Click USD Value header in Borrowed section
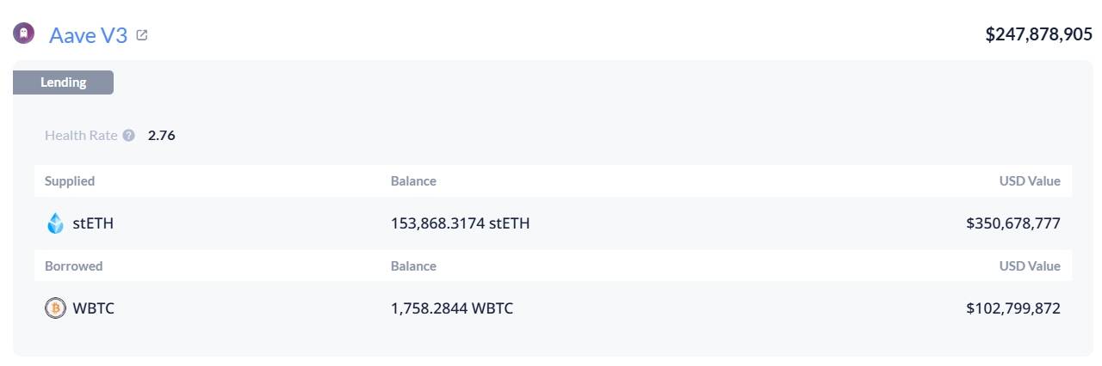The image size is (1102, 366). [1030, 266]
